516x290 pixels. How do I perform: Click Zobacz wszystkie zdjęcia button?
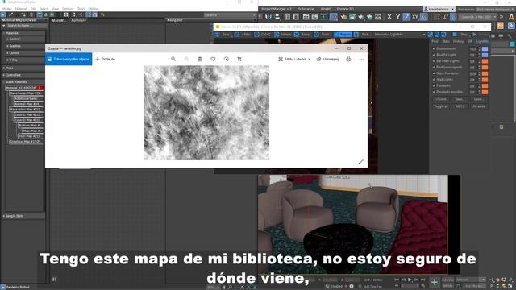click(69, 59)
